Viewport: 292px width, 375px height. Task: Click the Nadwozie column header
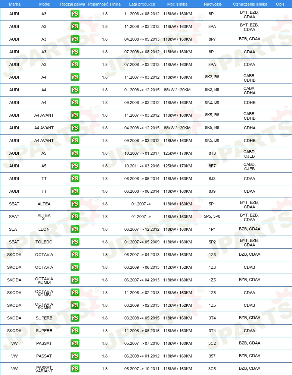[x=213, y=4]
